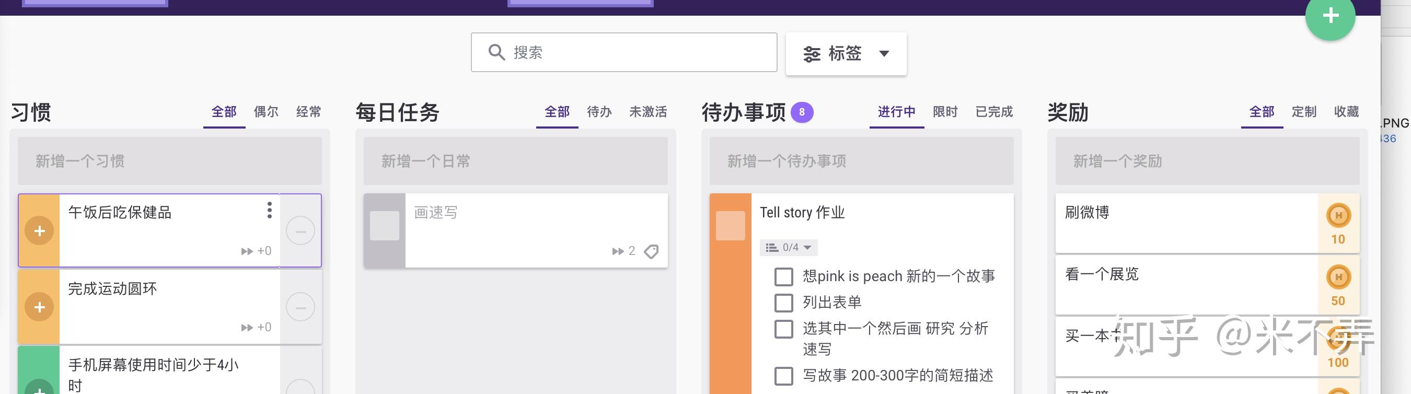Tick the 选其中一个然后画 研究 分析 速写 item
1411x394 pixels.
[x=783, y=329]
